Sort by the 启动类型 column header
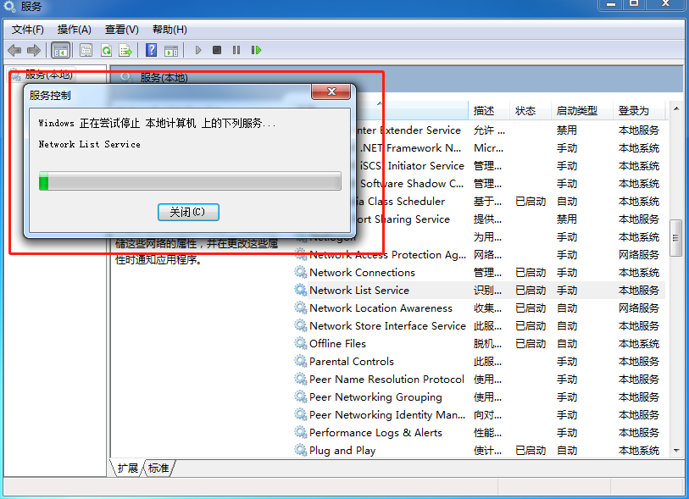Image resolution: width=689 pixels, height=499 pixels. click(576, 110)
